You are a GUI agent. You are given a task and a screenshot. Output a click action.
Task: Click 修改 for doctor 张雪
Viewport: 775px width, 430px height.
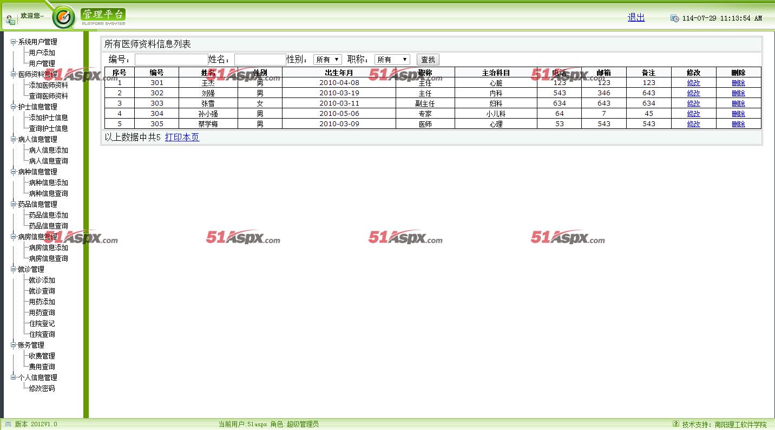click(693, 103)
